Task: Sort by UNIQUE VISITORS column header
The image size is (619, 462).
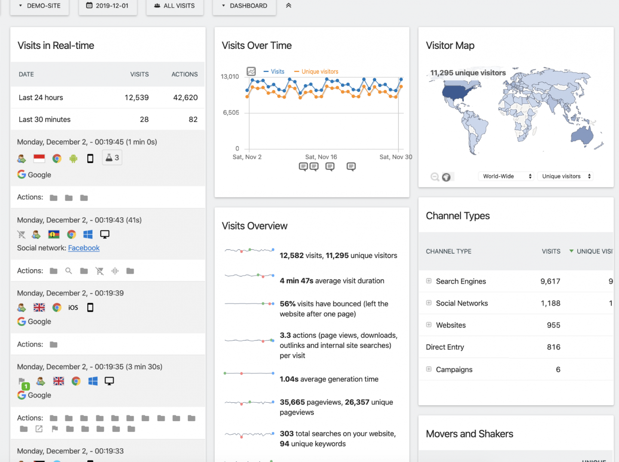Action: click(x=591, y=251)
